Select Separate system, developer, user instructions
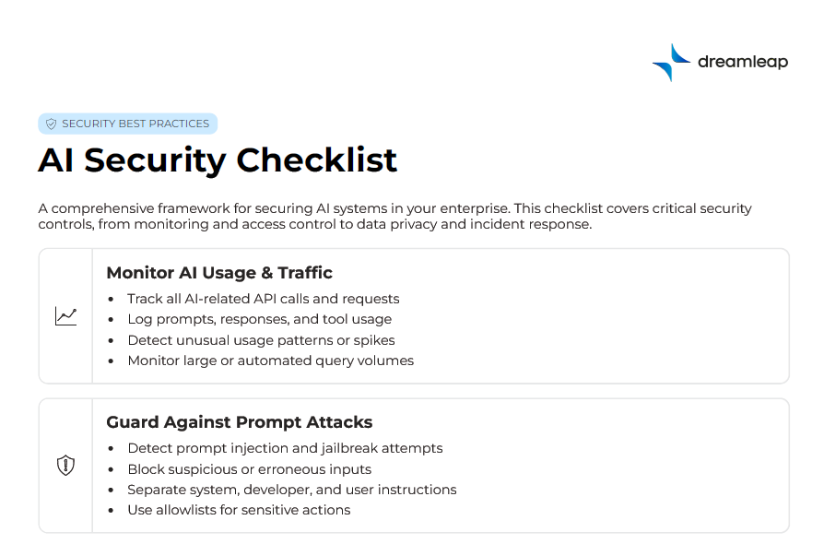824x544 pixels. (x=292, y=490)
